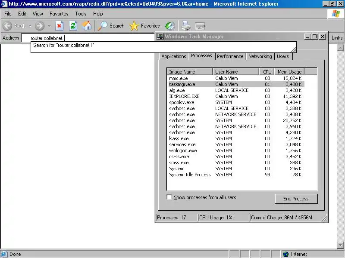Select the IEXPLORE.EXE process row
The width and height of the screenshot is (345, 258).
[236, 96]
